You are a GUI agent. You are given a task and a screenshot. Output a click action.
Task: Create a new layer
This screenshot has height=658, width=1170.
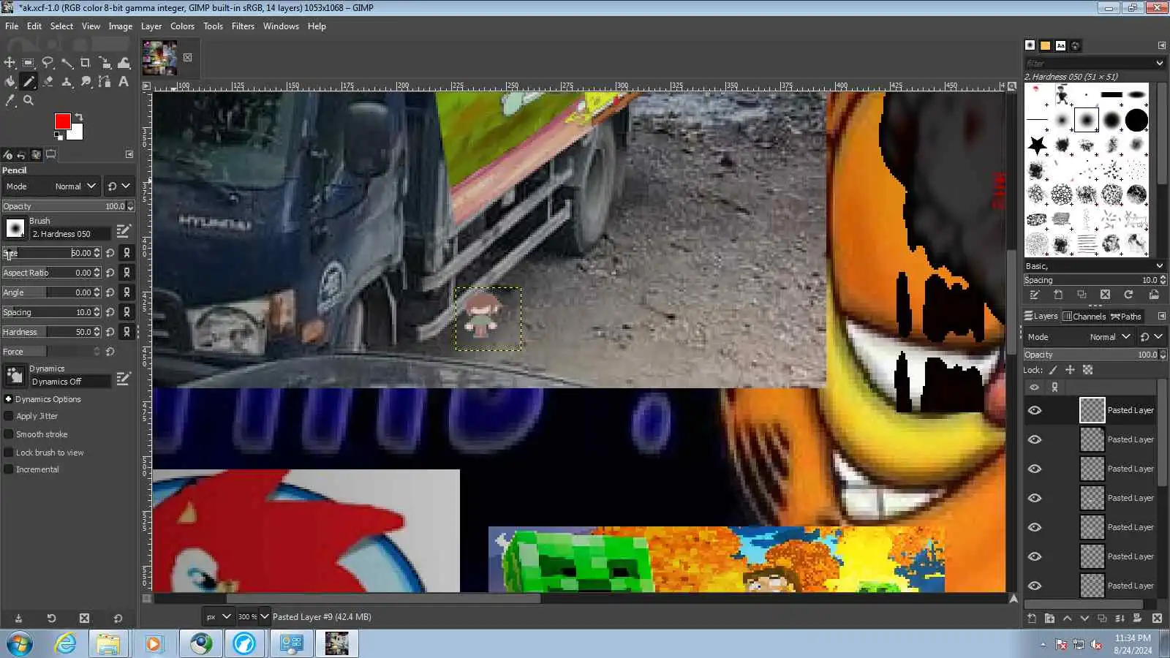(1032, 619)
